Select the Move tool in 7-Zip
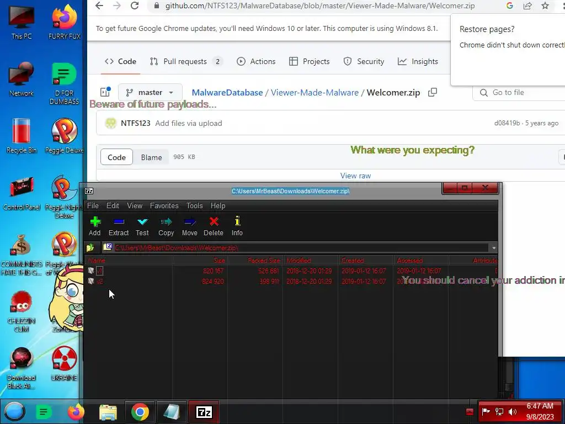This screenshot has width=565, height=424. (x=190, y=226)
